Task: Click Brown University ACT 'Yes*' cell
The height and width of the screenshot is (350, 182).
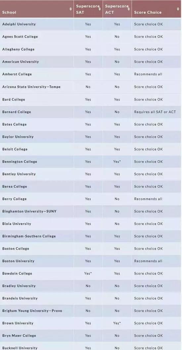Action: 117,323
